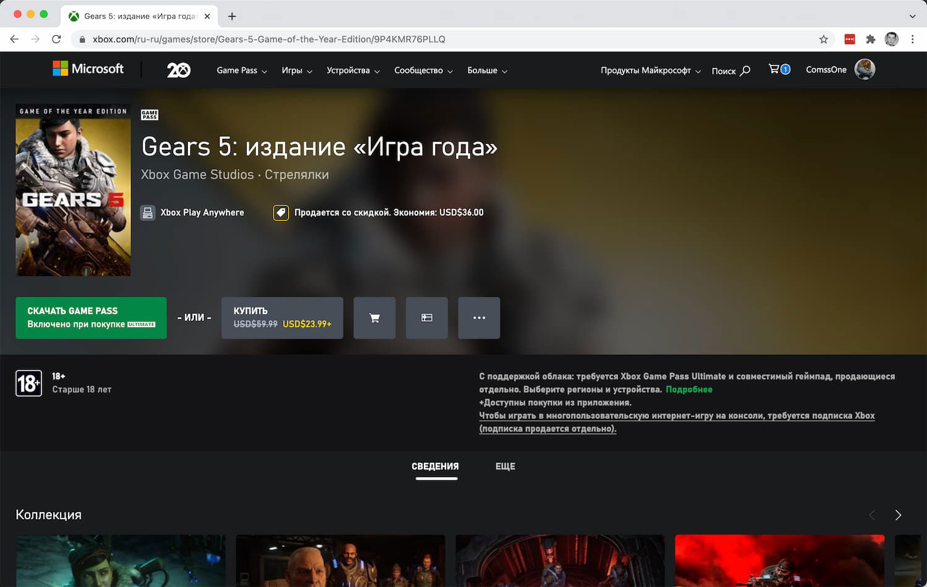Select the Gears 5 browser tab
Image resolution: width=927 pixels, height=587 pixels.
point(140,16)
